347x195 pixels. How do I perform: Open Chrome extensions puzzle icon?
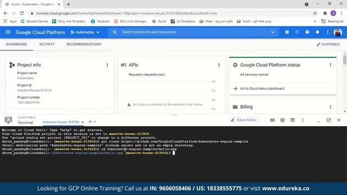click(x=325, y=13)
